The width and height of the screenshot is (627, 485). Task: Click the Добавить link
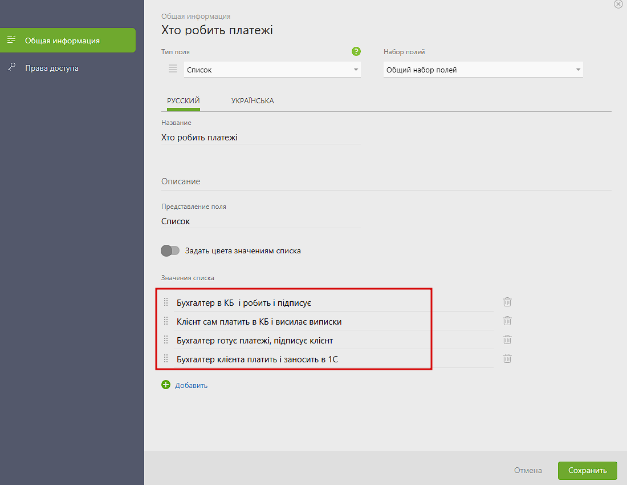pyautogui.click(x=191, y=385)
